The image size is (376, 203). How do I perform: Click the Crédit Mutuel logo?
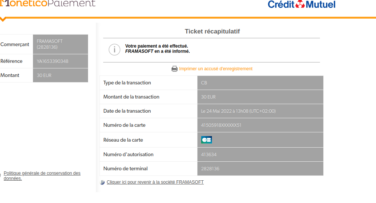[x=301, y=4]
